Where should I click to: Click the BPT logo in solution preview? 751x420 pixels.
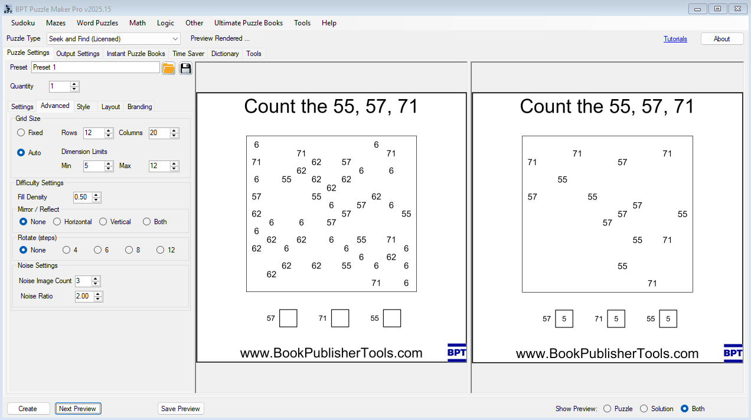point(733,353)
